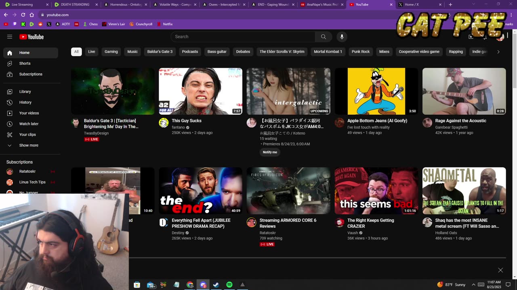This screenshot has width=517, height=290.
Task: Open the X bookmark icon
Action: point(49,24)
